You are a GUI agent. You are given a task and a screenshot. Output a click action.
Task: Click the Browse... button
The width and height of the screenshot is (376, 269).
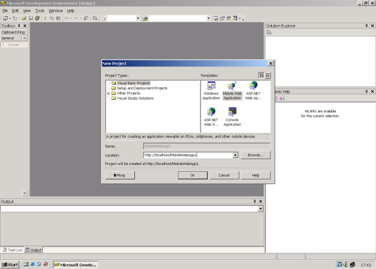[255, 155]
